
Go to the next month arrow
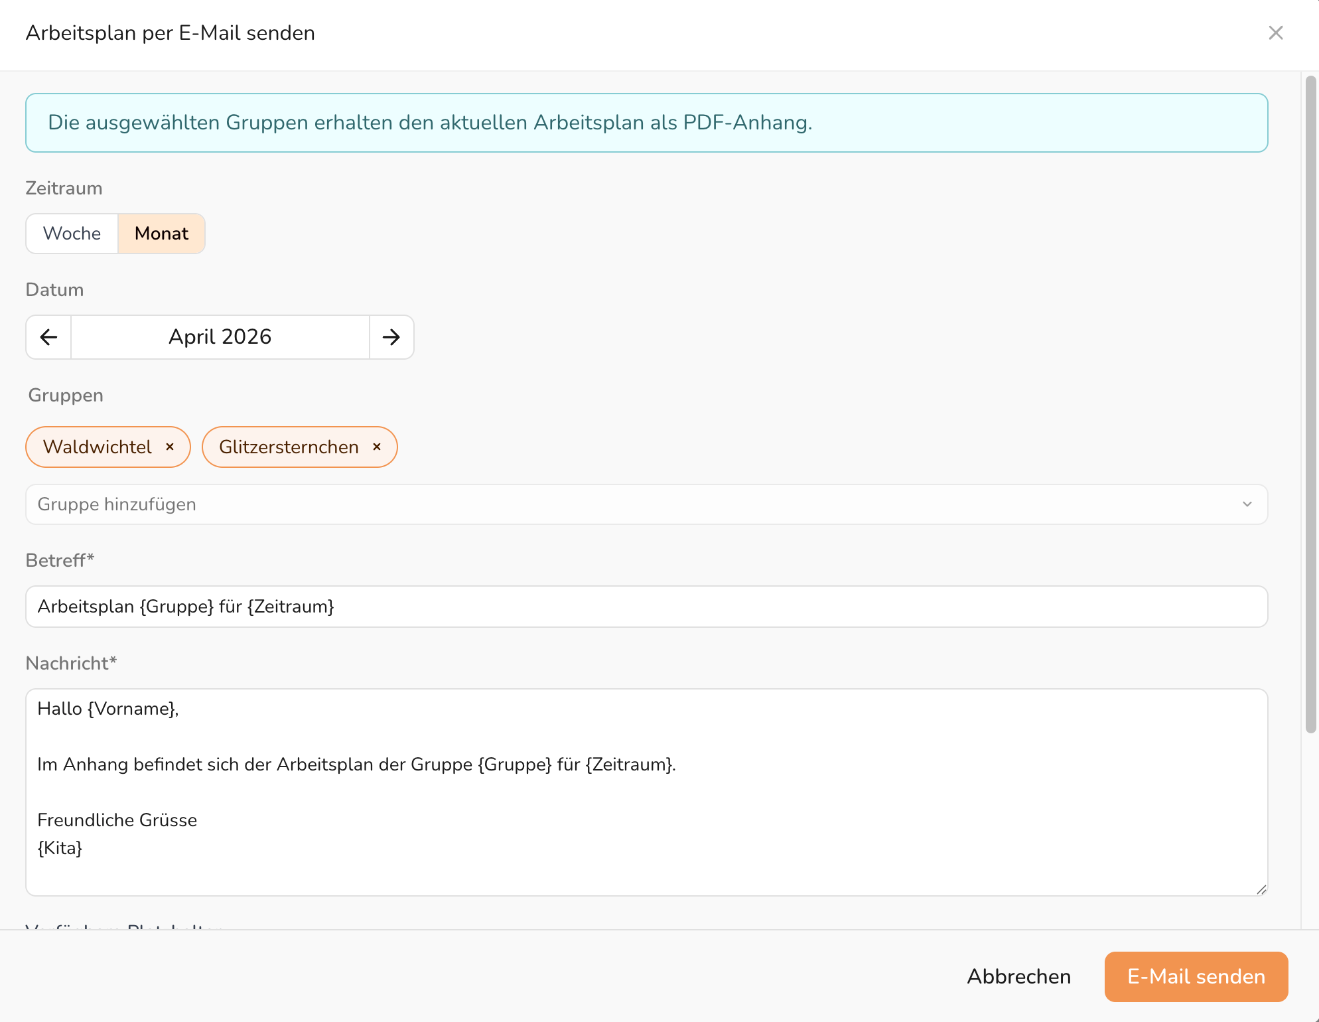point(391,337)
